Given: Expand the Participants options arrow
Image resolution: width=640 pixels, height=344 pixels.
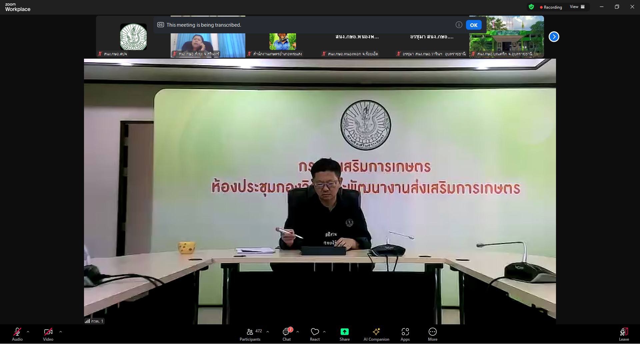Looking at the screenshot, I should tap(268, 332).
